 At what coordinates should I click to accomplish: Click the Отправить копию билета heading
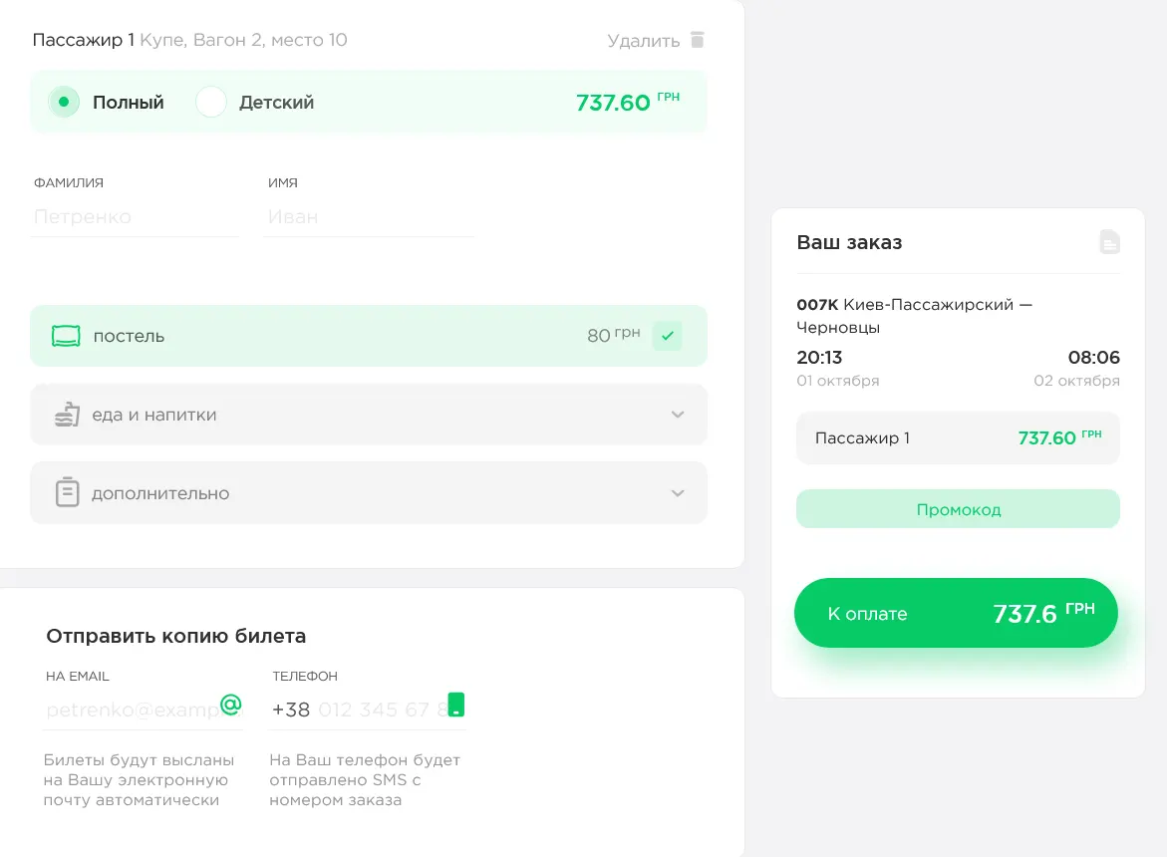point(176,636)
